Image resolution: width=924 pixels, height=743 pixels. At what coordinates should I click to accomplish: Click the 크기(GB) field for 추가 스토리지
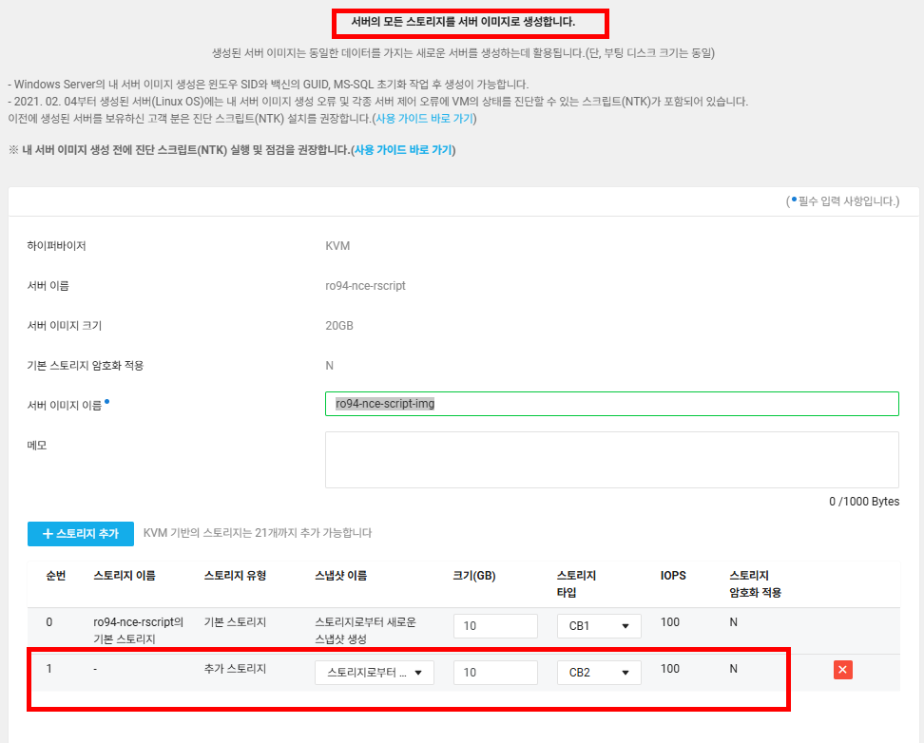coord(495,672)
